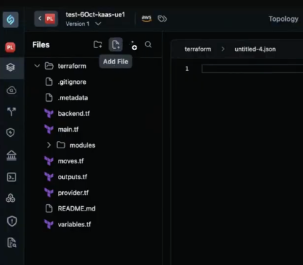303x265 pixels.
Task: Click the Add File icon
Action: click(116, 44)
